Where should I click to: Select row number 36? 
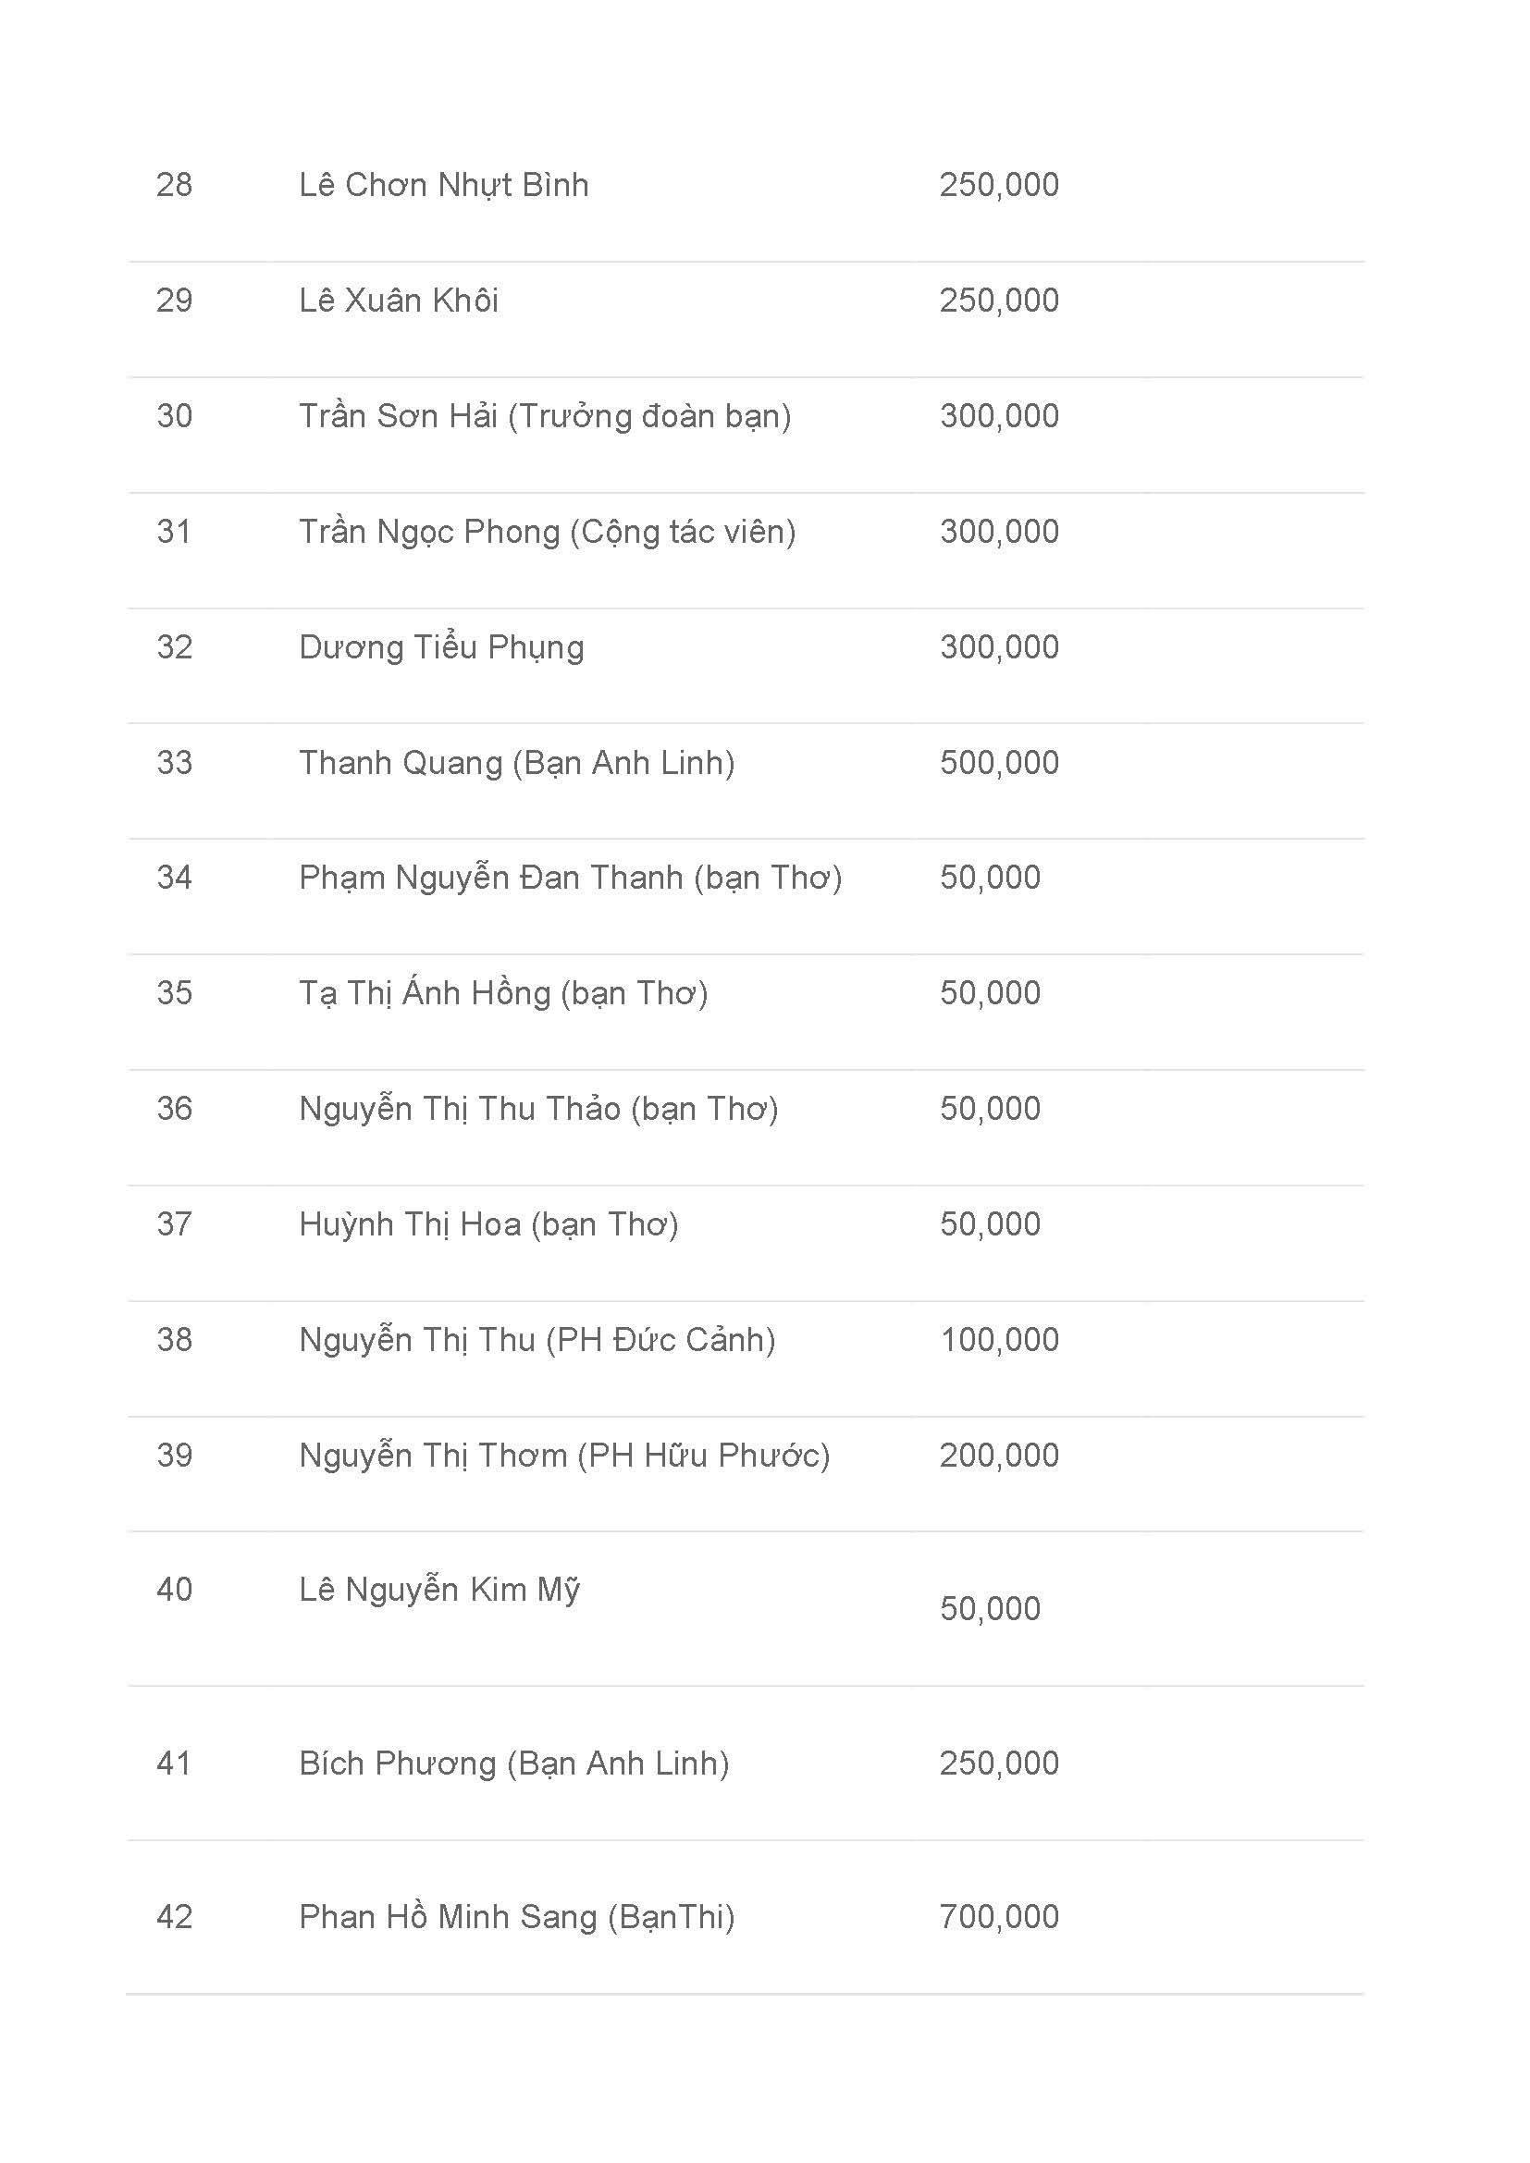pyautogui.click(x=174, y=1109)
